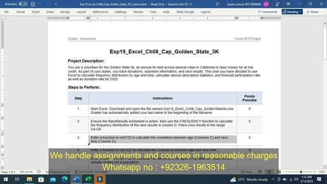Image resolution: width=327 pixels, height=184 pixels.
Task: Click the Search magnifier icon
Action: (x=217, y=4)
